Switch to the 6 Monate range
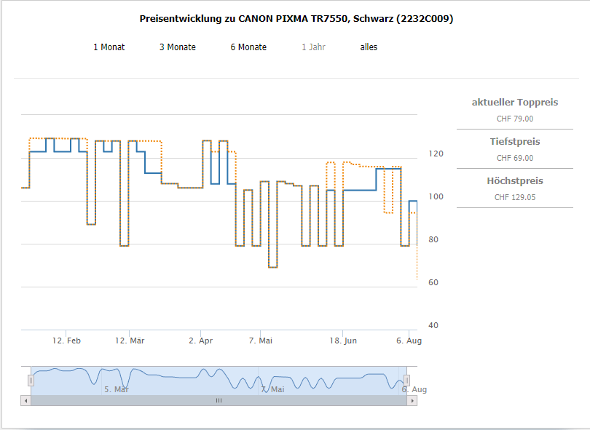Image resolution: width=590 pixels, height=430 pixels. click(x=248, y=47)
